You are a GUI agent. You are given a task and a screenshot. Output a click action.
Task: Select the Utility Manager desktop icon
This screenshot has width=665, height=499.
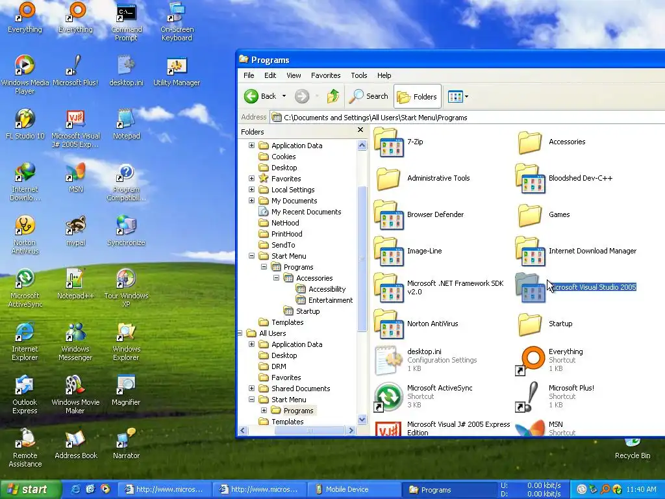pos(177,70)
